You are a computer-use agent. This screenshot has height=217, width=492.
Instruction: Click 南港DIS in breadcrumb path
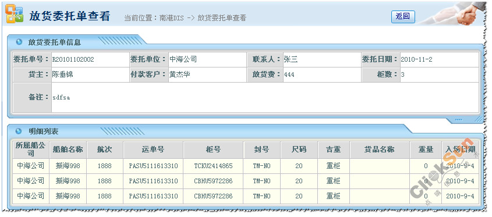click(x=171, y=18)
